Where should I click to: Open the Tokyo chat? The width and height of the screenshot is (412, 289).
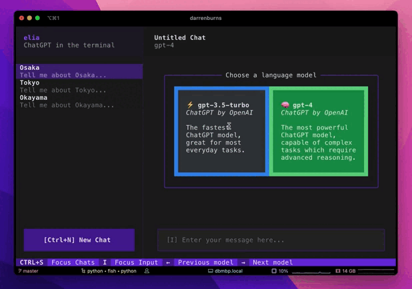tap(79, 87)
